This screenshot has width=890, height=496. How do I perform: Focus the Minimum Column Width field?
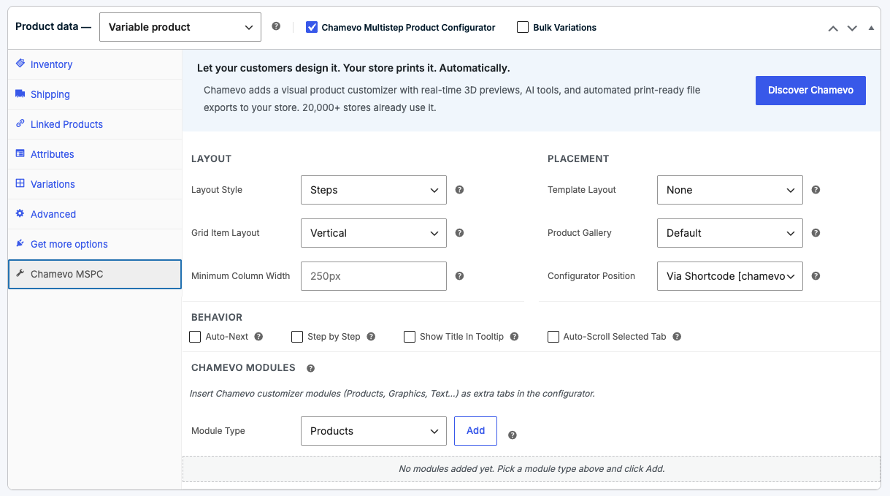(x=374, y=276)
